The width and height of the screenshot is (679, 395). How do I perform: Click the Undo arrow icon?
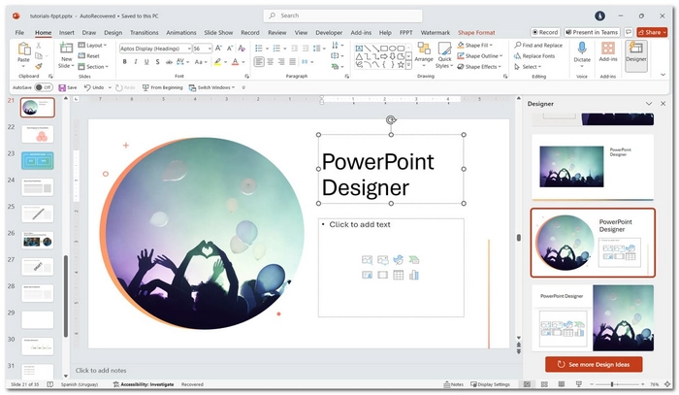(87, 87)
